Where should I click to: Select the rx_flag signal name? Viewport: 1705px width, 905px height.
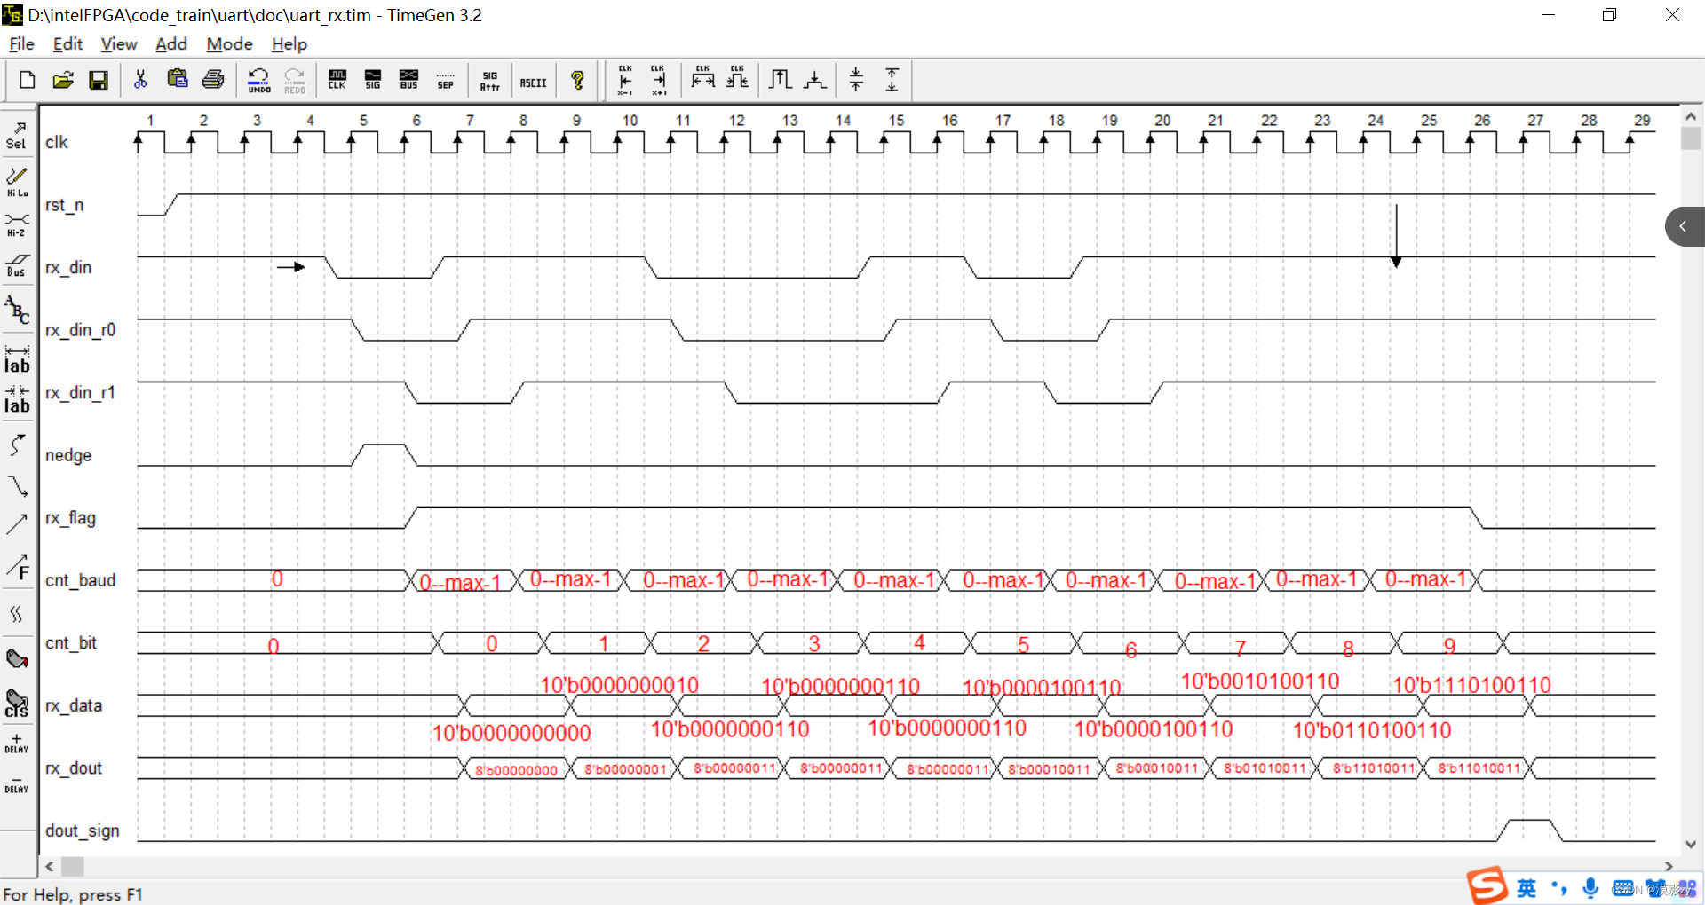(70, 517)
